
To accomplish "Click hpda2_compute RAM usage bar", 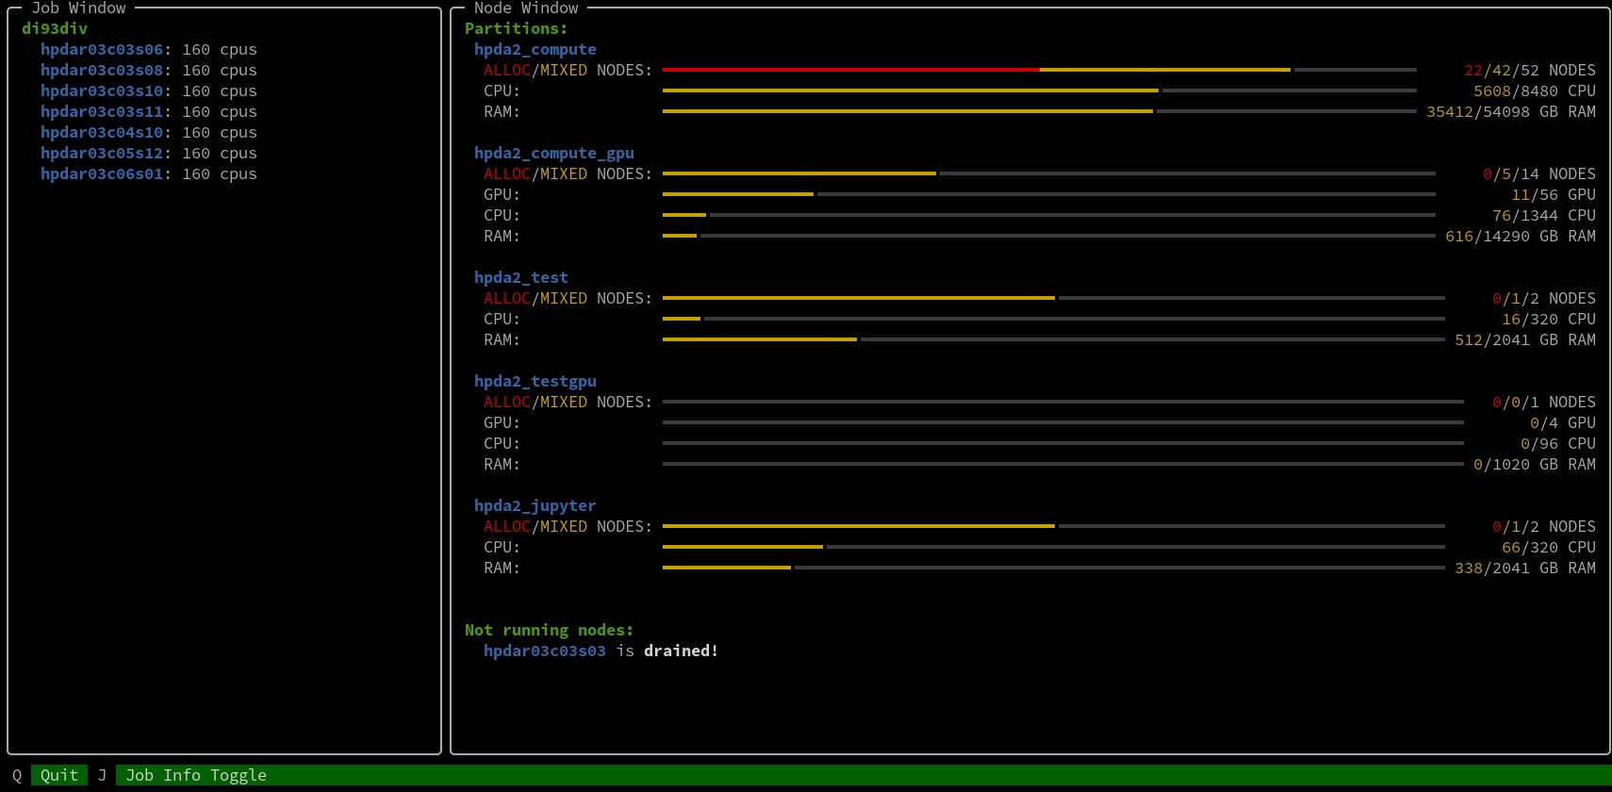I will (x=1040, y=111).
